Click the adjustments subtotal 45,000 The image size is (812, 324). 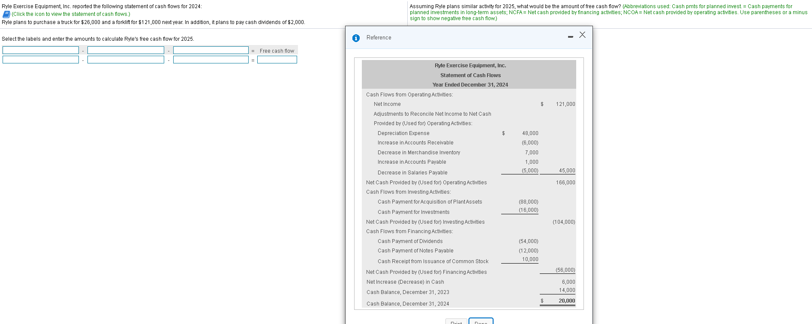567,171
